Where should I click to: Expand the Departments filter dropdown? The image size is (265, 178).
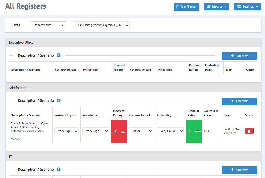coord(48,25)
